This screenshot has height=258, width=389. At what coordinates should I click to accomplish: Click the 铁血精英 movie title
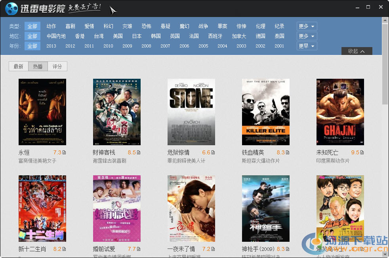(x=253, y=152)
